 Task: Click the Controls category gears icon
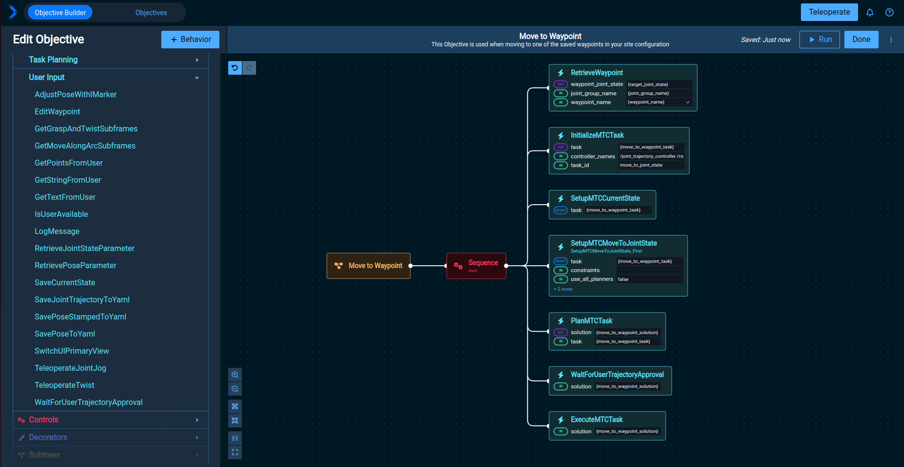click(x=22, y=420)
